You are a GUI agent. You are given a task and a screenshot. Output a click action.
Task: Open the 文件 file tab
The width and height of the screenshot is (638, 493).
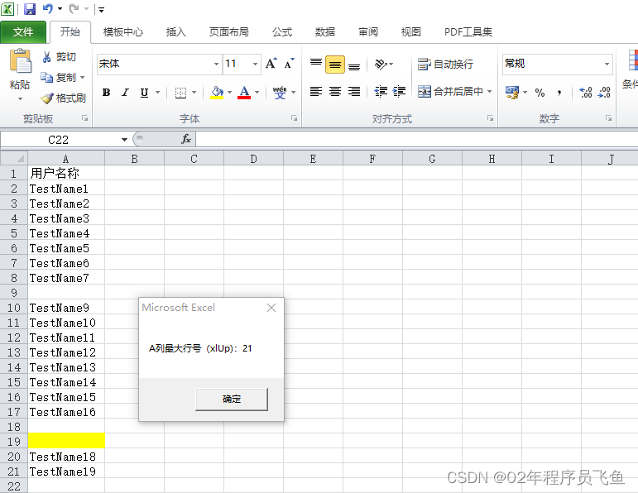(x=23, y=32)
